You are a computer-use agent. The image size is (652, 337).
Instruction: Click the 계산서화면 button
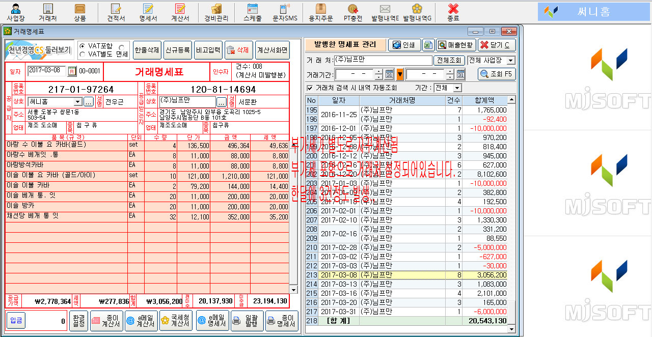pyautogui.click(x=273, y=50)
